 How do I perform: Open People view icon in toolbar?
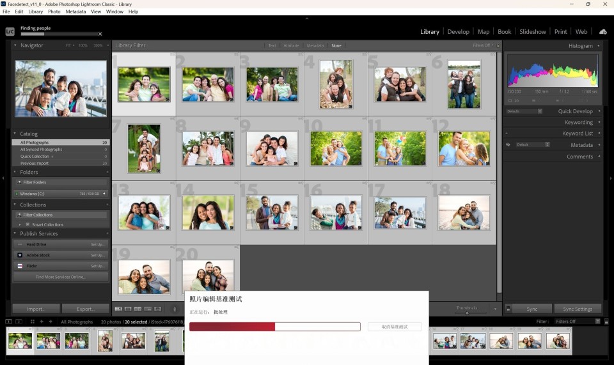(x=157, y=309)
